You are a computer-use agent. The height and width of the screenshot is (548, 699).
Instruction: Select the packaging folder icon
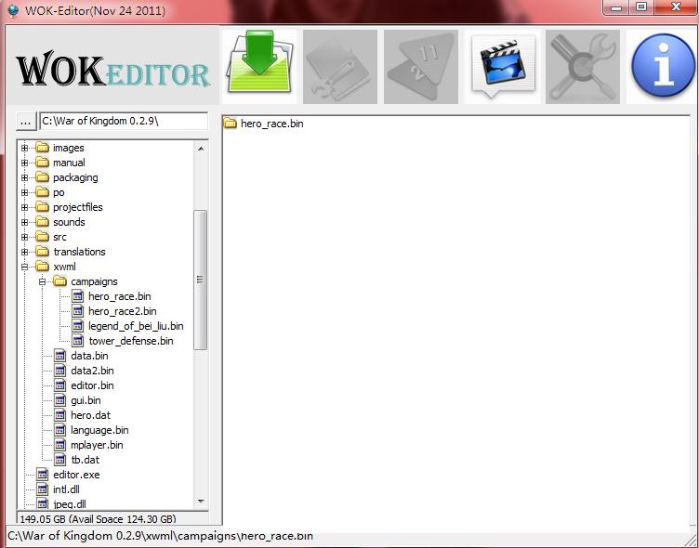pos(43,176)
